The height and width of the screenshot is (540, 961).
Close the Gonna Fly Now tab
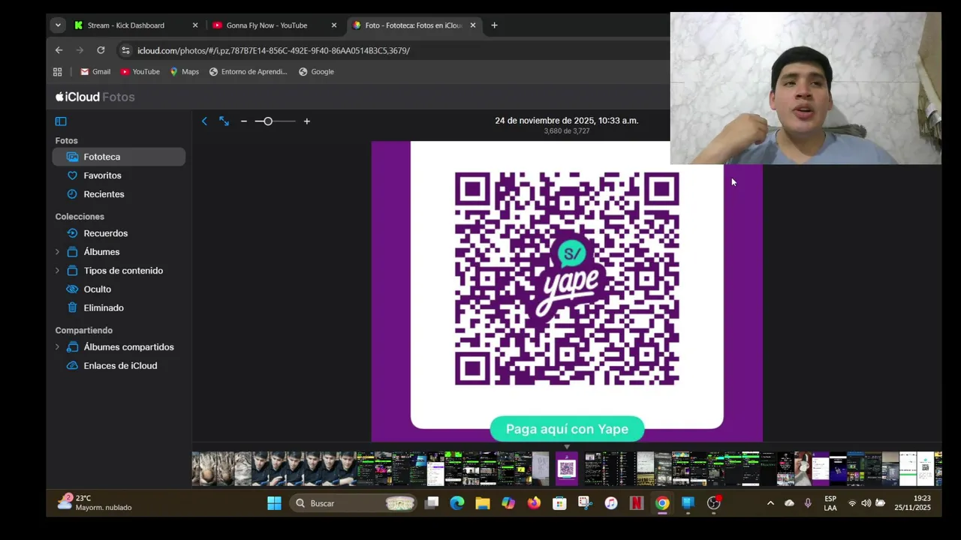[334, 25]
